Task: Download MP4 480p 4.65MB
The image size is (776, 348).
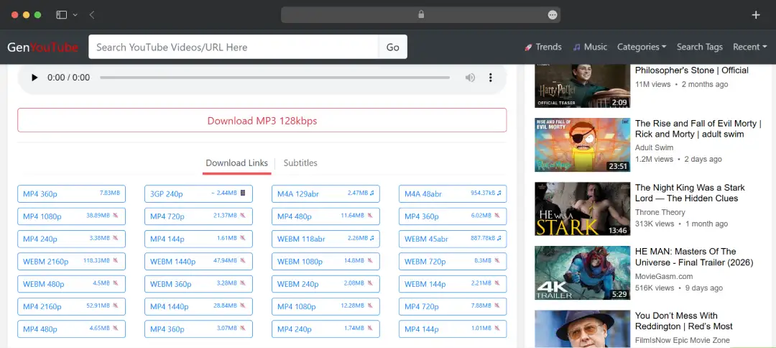Action: coord(71,329)
